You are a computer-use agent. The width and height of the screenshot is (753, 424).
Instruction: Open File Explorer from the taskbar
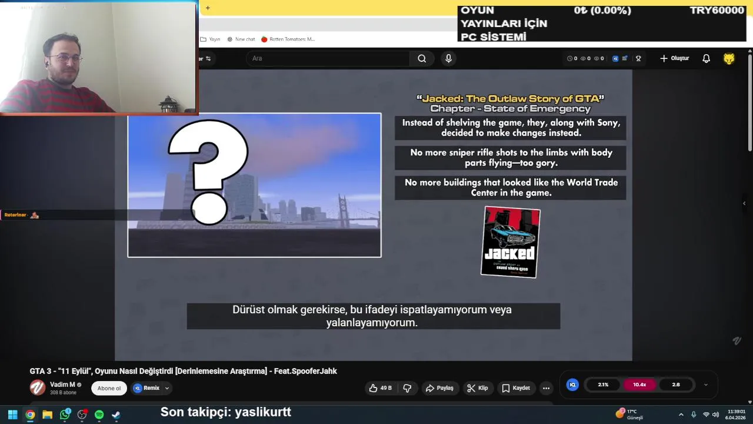click(x=47, y=415)
